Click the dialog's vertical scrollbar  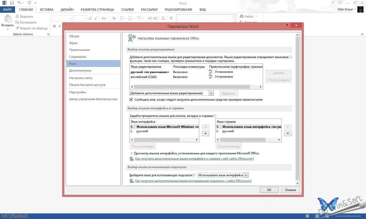[x=298, y=109]
